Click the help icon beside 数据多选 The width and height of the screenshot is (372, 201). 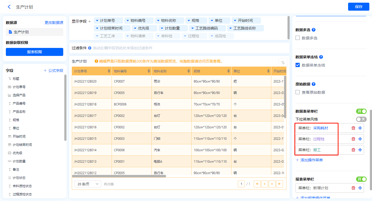coord(314,30)
